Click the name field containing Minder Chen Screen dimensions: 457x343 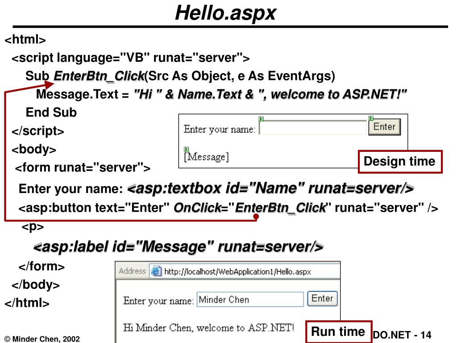click(250, 299)
